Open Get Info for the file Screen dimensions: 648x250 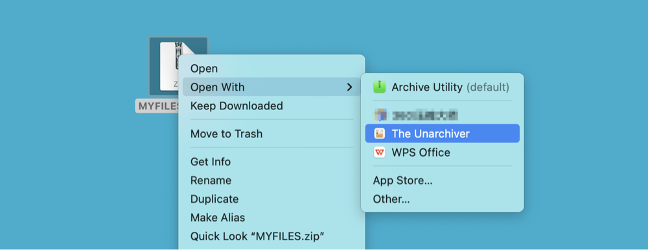[272, 161]
